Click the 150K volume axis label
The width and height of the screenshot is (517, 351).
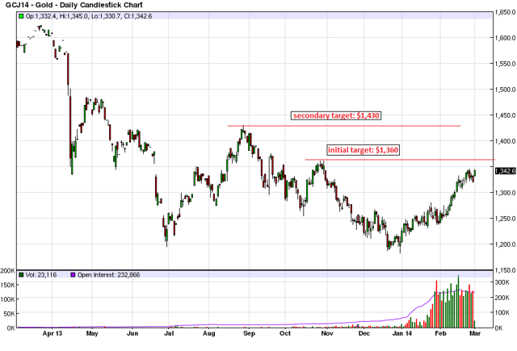point(7,285)
